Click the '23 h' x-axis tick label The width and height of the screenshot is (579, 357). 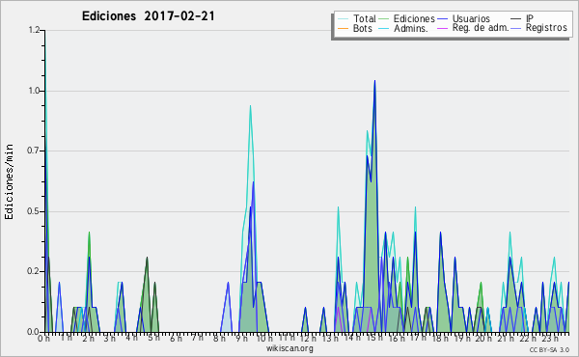click(549, 339)
